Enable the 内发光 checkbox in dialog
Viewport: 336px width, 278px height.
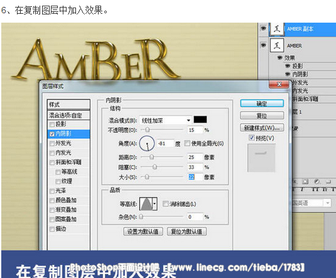(x=52, y=153)
